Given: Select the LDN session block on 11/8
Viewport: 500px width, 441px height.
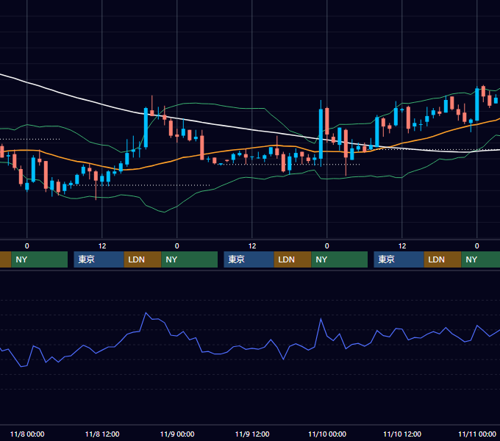Looking at the screenshot, I should tap(143, 259).
